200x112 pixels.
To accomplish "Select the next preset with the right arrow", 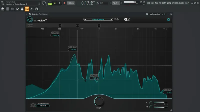I will pos(111,19).
